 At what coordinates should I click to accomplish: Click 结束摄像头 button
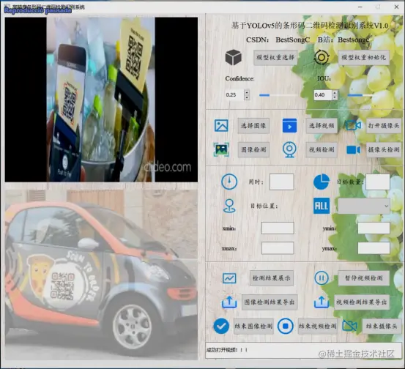pos(382,326)
